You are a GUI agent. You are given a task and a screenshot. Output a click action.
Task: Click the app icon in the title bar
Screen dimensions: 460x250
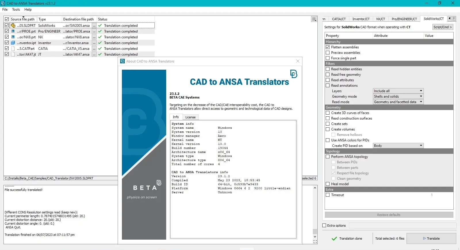click(3, 3)
